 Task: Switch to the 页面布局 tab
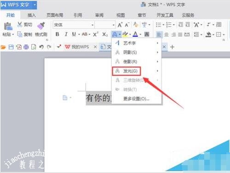point(55,15)
